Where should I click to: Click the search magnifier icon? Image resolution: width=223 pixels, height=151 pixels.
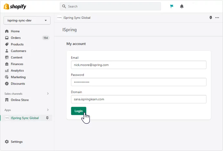coord(64,6)
